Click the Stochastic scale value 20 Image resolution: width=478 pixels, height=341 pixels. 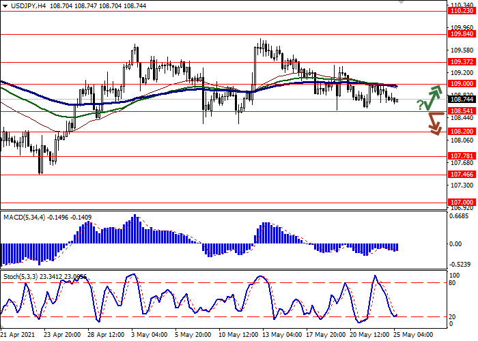click(452, 317)
